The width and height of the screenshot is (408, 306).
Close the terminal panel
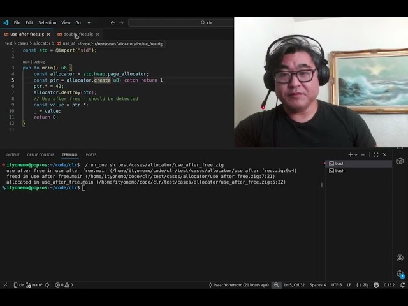click(384, 154)
